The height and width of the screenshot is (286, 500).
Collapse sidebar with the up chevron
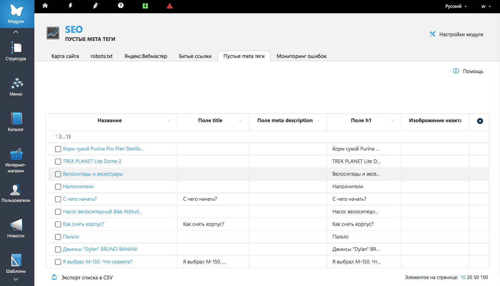[x=16, y=32]
